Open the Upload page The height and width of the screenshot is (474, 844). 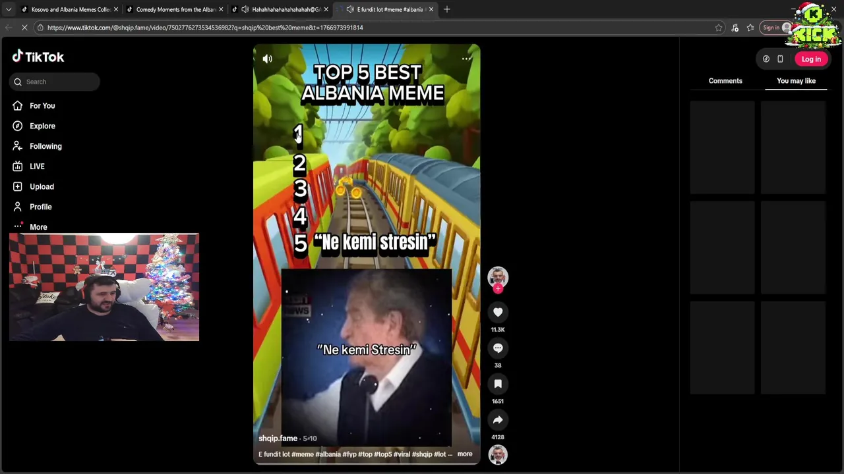point(42,186)
